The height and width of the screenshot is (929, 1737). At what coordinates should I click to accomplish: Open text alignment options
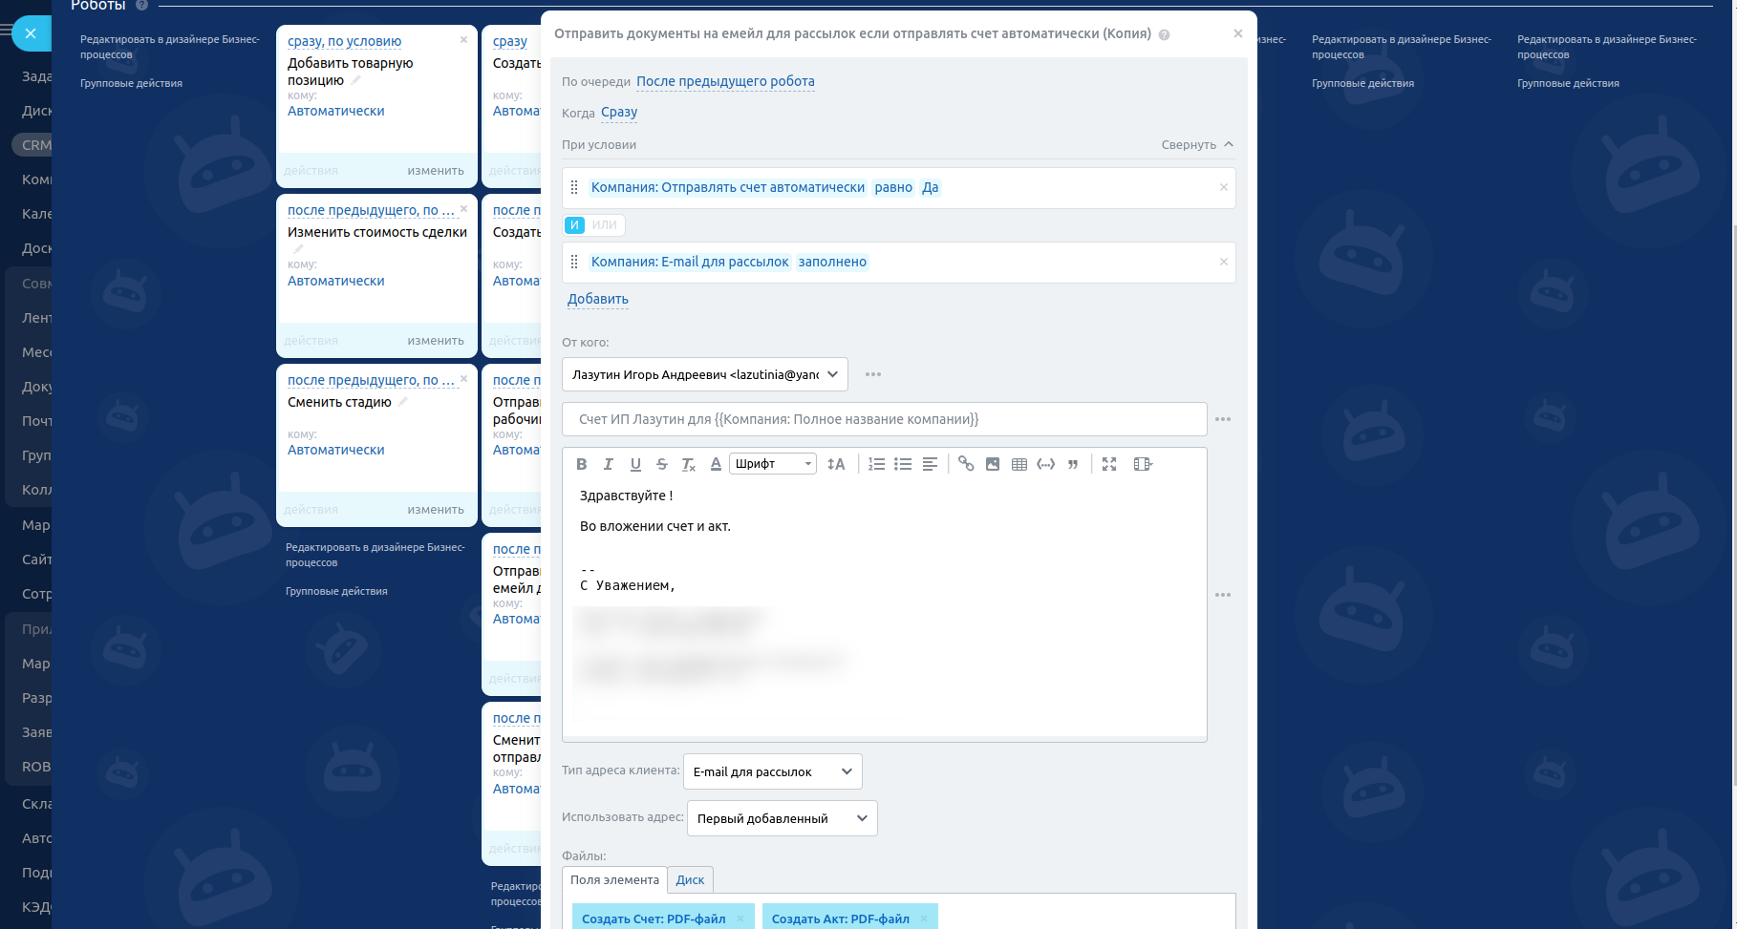(x=930, y=464)
